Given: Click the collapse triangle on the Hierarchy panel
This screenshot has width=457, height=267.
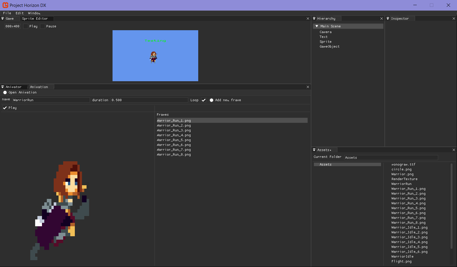Looking at the screenshot, I should [x=314, y=19].
